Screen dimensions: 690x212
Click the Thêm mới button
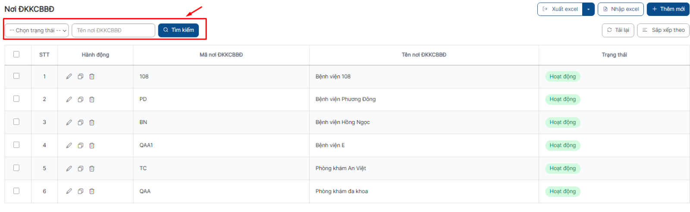pyautogui.click(x=668, y=9)
